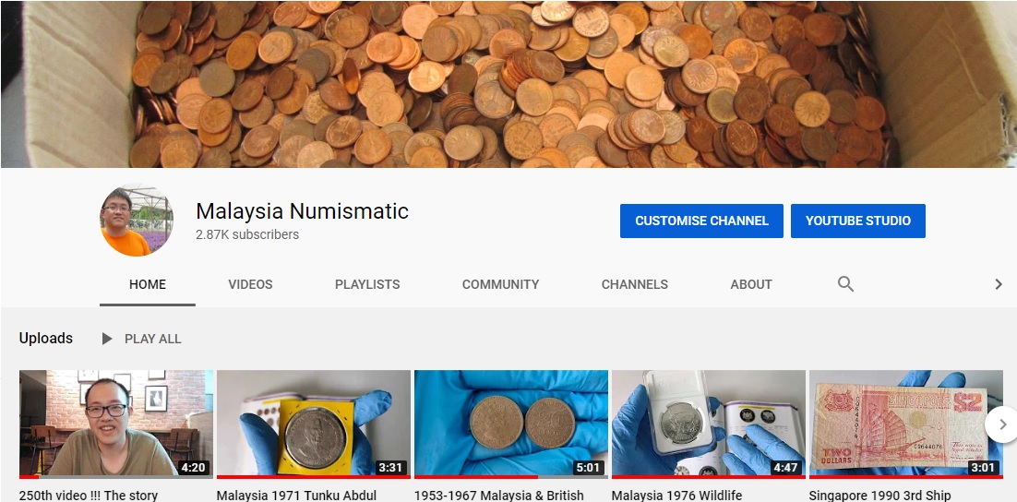Click the Uploads section heading
The width and height of the screenshot is (1017, 502).
[x=46, y=338]
